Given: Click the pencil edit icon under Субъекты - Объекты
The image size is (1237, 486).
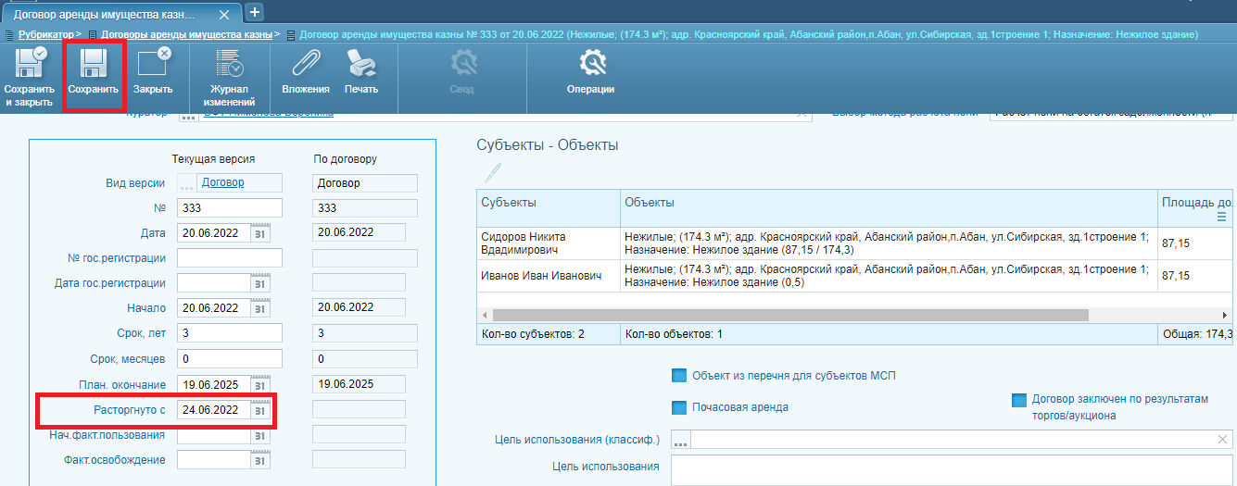Looking at the screenshot, I should pos(492,173).
